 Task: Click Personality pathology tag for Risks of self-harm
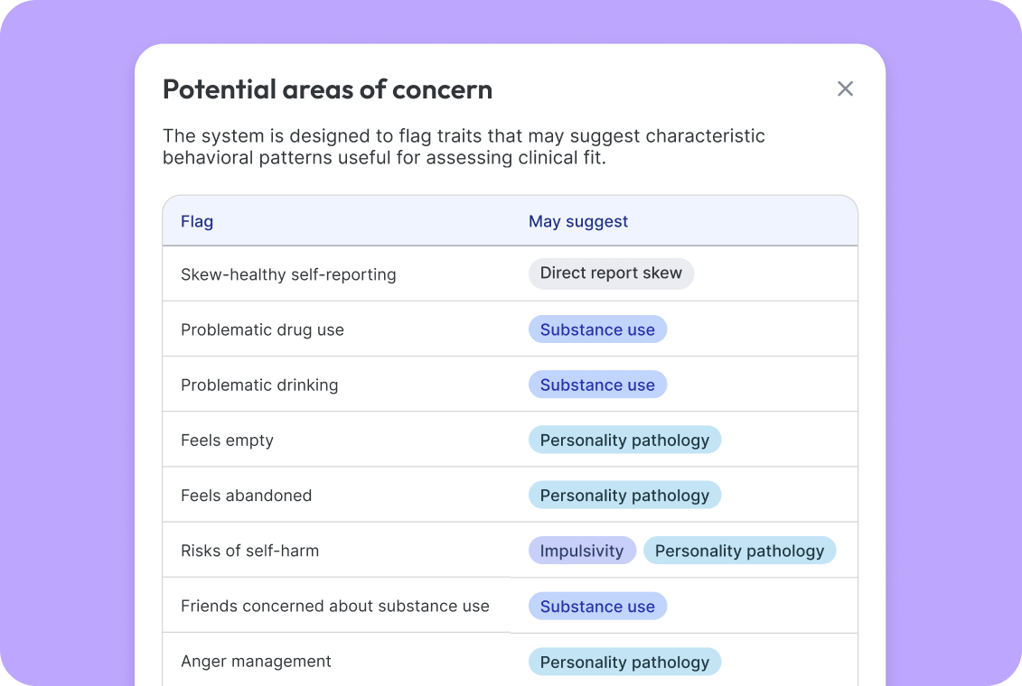[x=739, y=551]
